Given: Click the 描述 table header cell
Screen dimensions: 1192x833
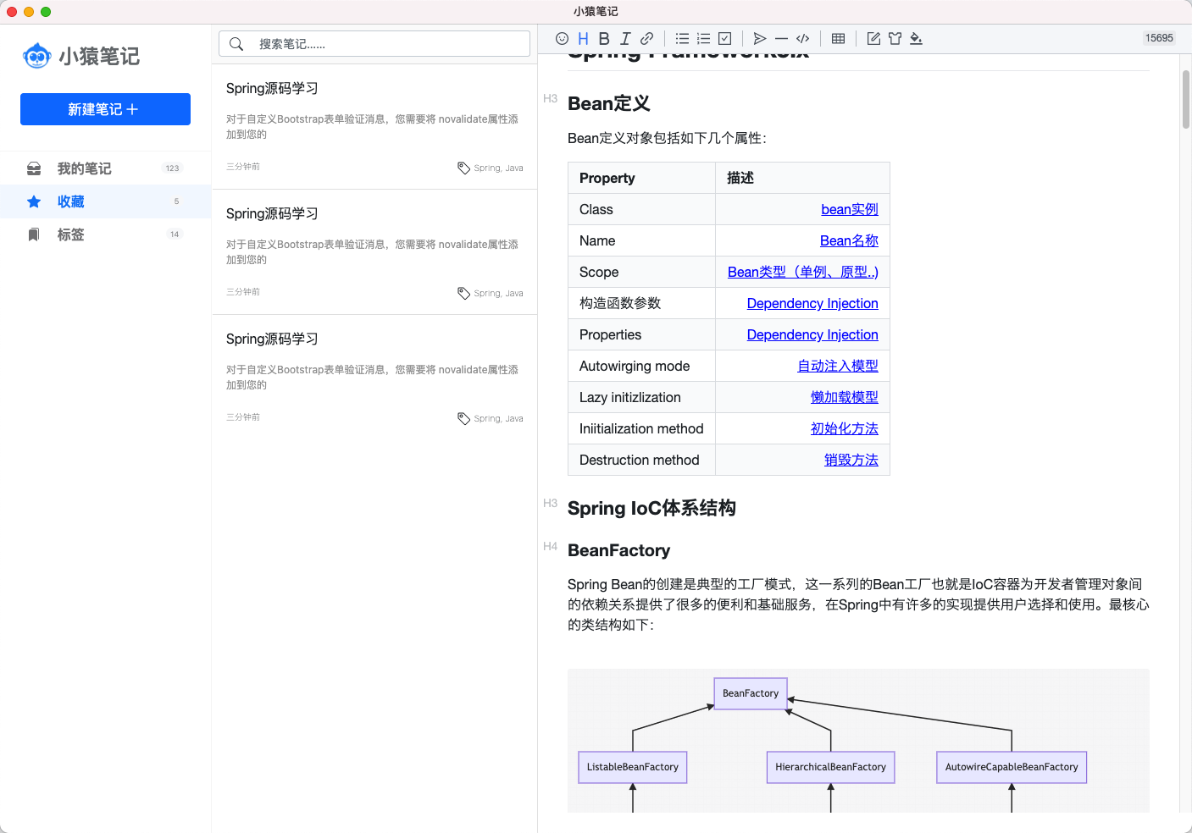Looking at the screenshot, I should [802, 178].
